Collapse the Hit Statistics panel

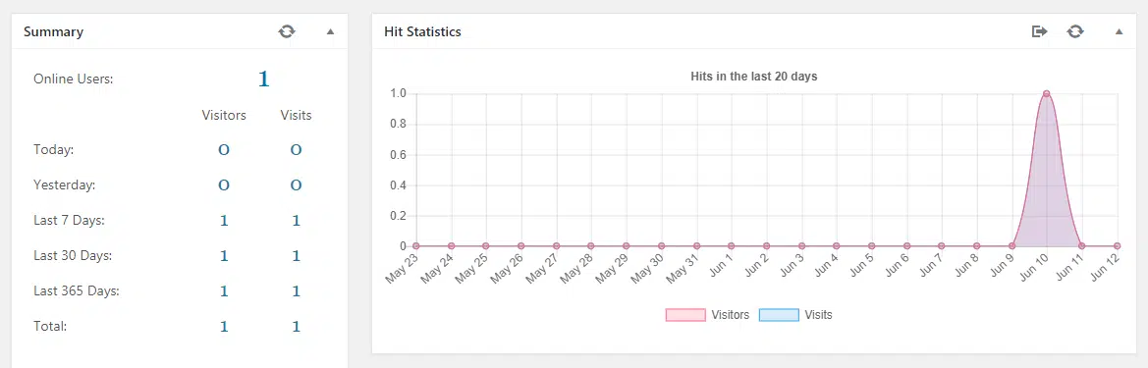point(1119,31)
